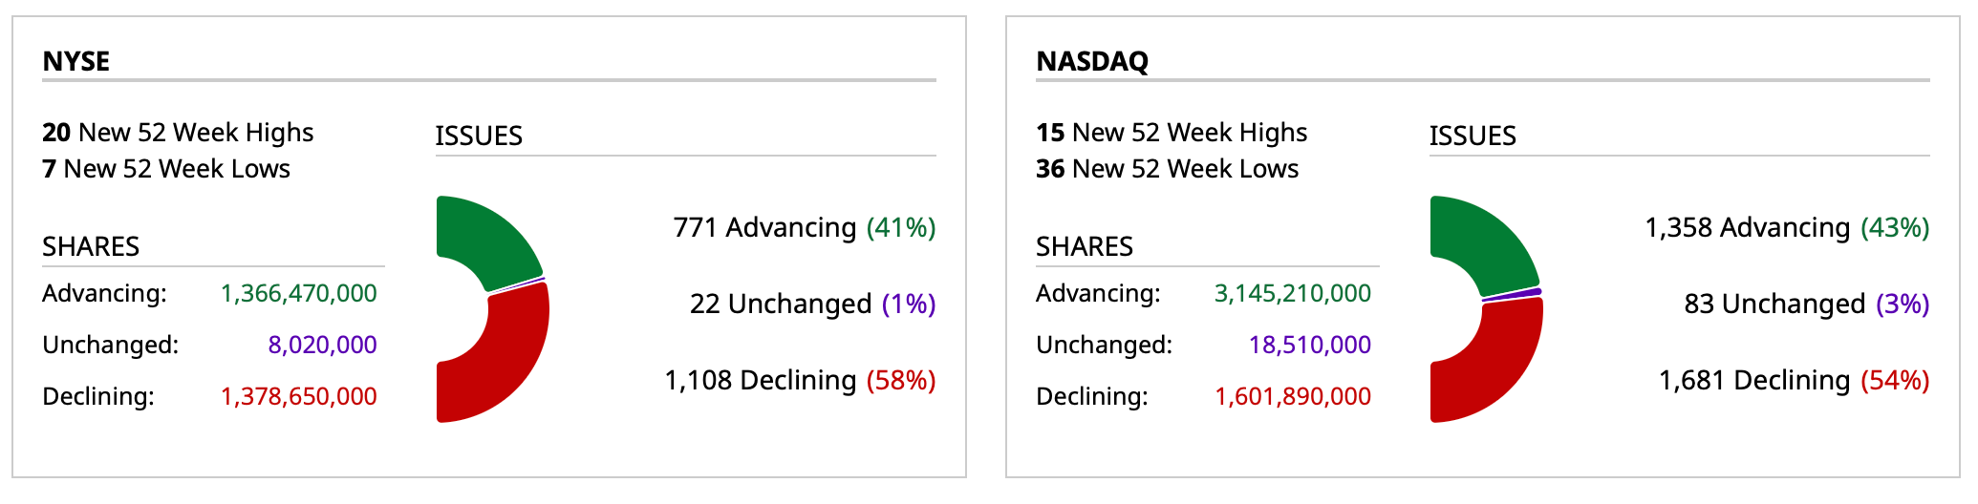Click NASDAQ declining shares value 1,601,890,000

pyautogui.click(x=1293, y=396)
